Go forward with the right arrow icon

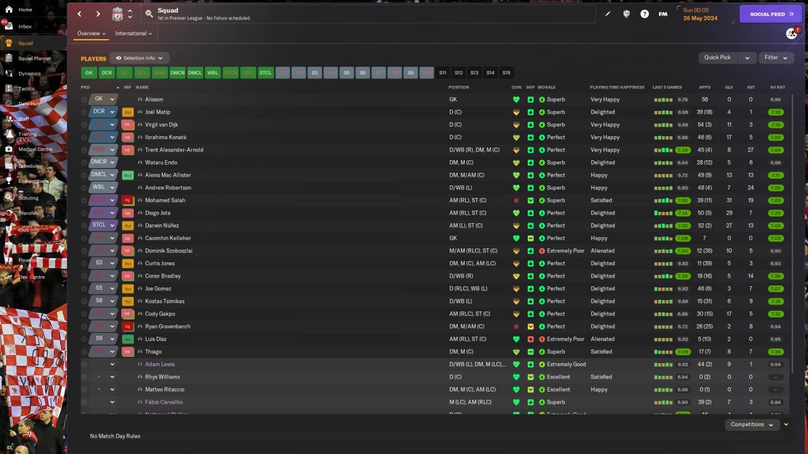click(98, 14)
